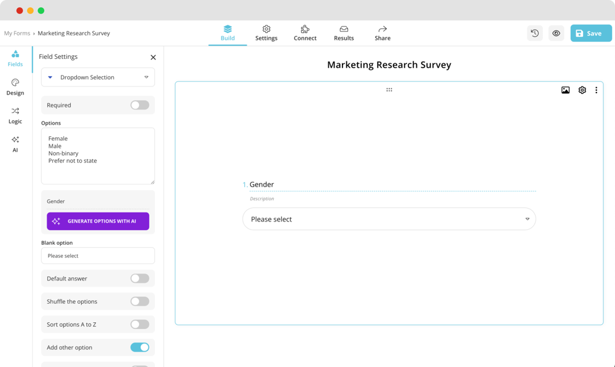Viewport: 615px width, 367px height.
Task: Preview the form with the eye icon
Action: [x=556, y=33]
